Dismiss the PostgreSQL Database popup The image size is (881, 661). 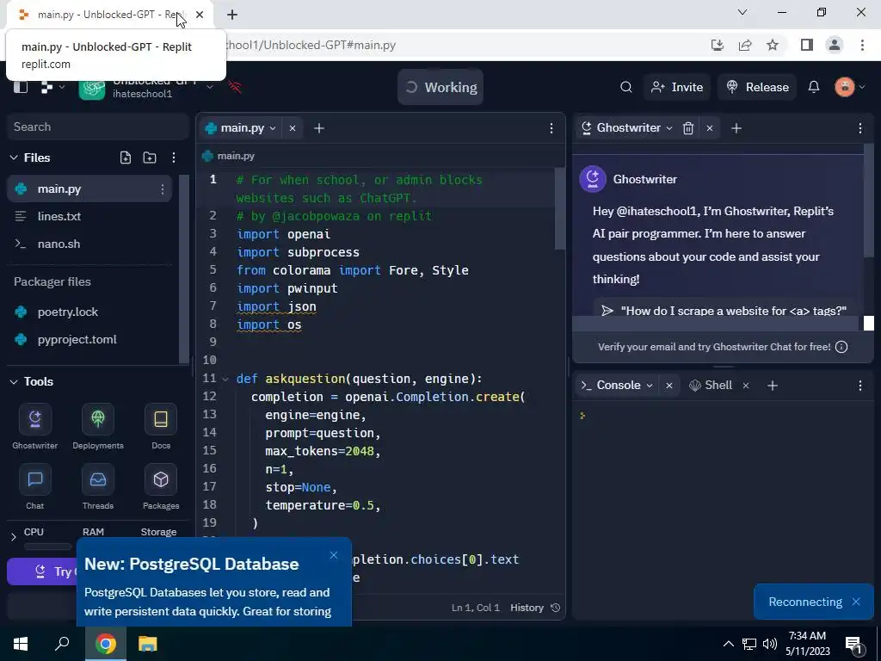coord(334,555)
